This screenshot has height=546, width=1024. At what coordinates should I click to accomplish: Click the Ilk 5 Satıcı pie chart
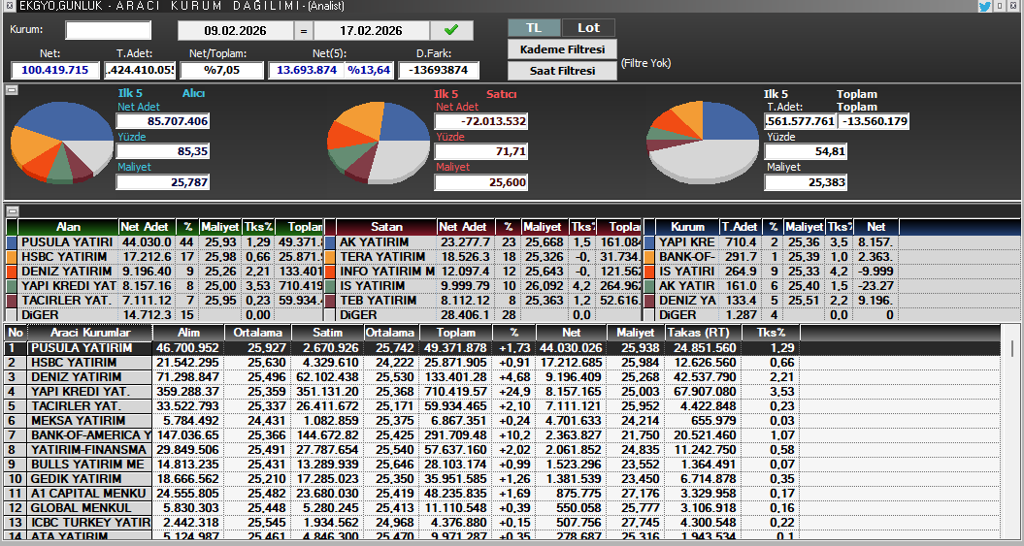coord(379,143)
